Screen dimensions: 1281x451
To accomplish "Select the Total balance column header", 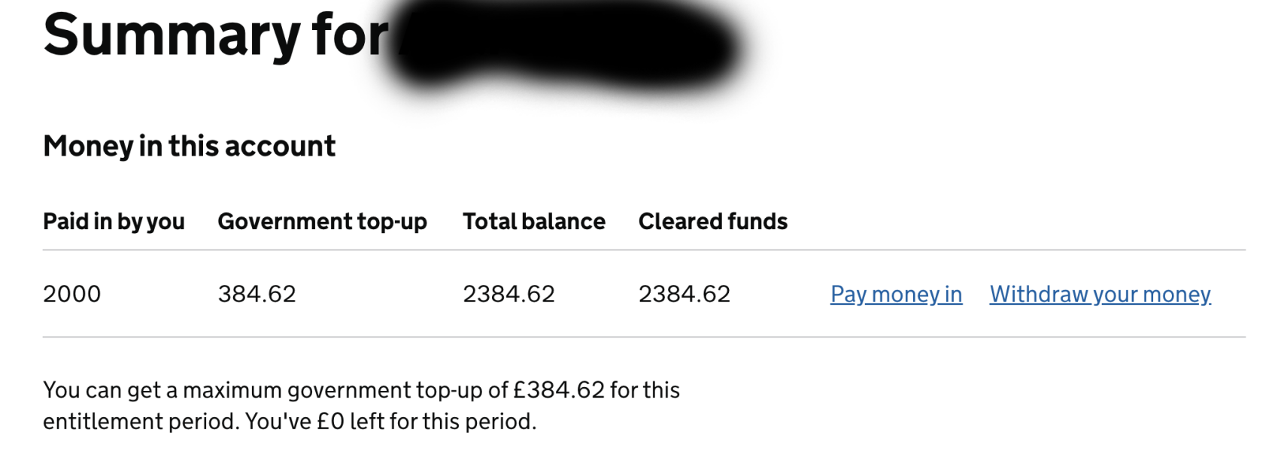I will 534,222.
